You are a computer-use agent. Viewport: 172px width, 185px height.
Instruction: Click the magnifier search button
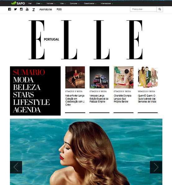[x=160, y=9]
